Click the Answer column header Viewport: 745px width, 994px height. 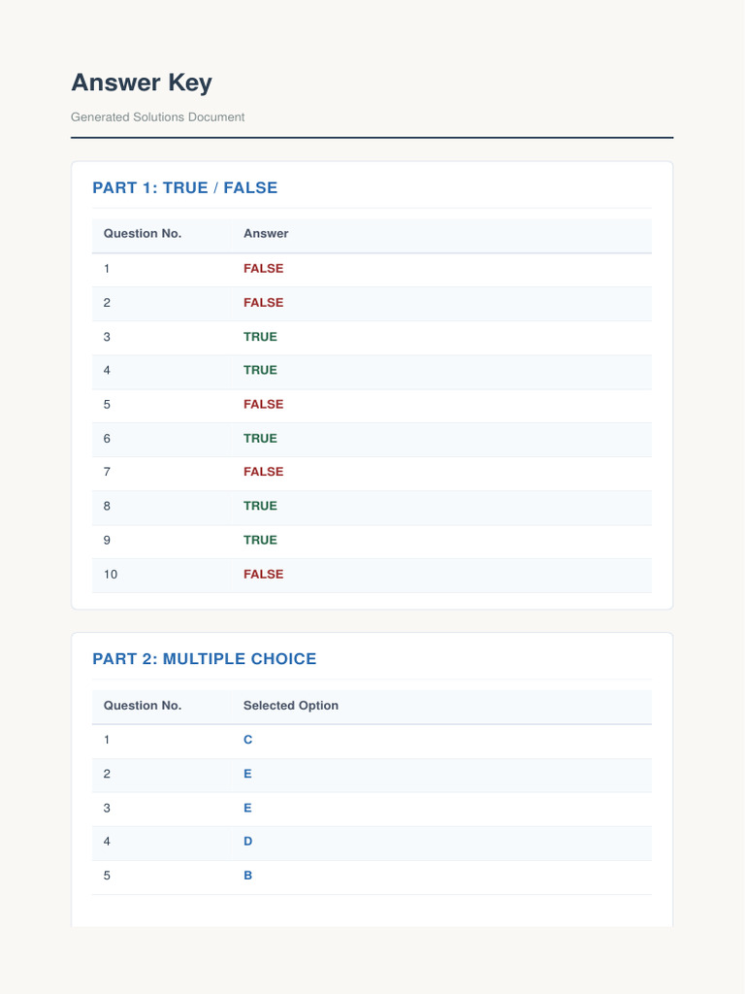[266, 233]
